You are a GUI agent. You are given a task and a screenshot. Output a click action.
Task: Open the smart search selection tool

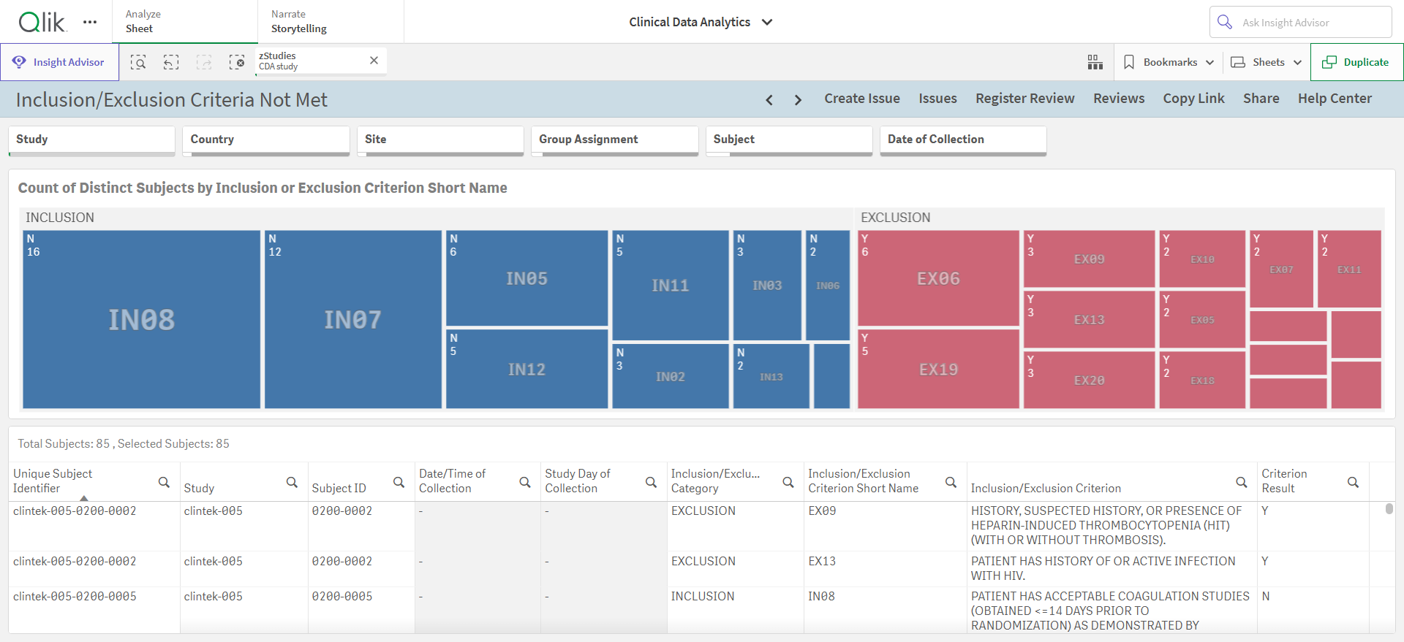[138, 62]
